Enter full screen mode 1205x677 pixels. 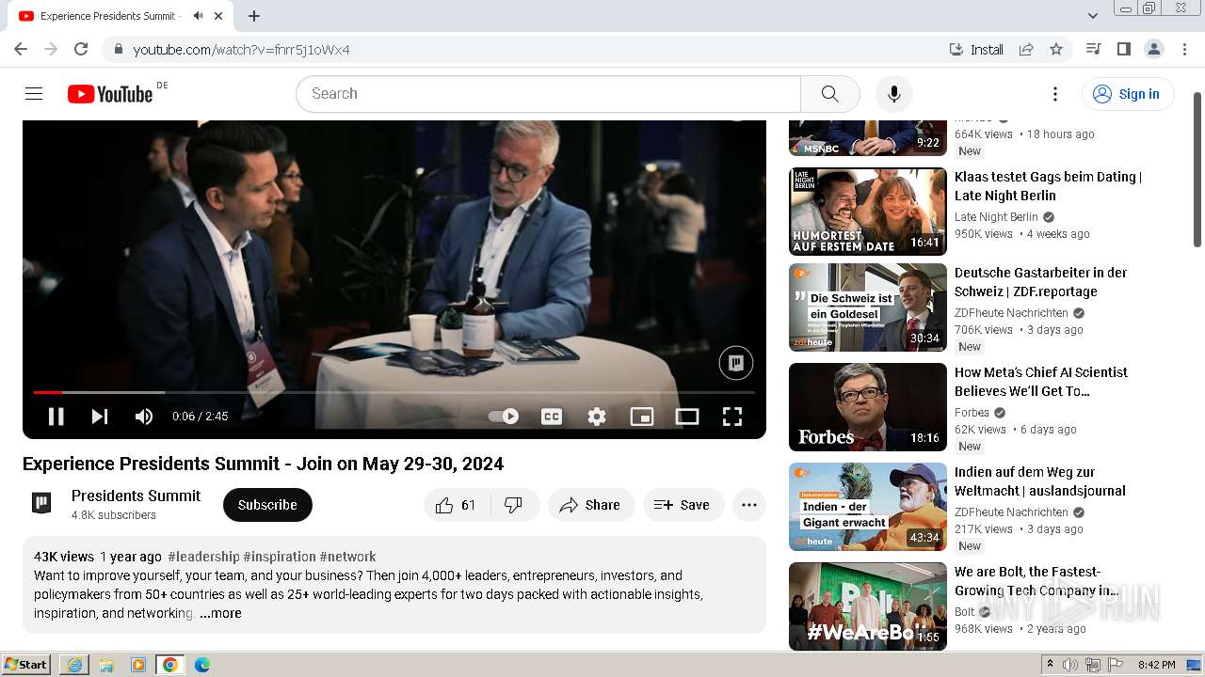732,417
